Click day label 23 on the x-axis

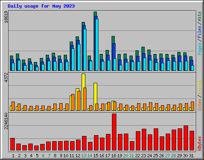[143, 156]
